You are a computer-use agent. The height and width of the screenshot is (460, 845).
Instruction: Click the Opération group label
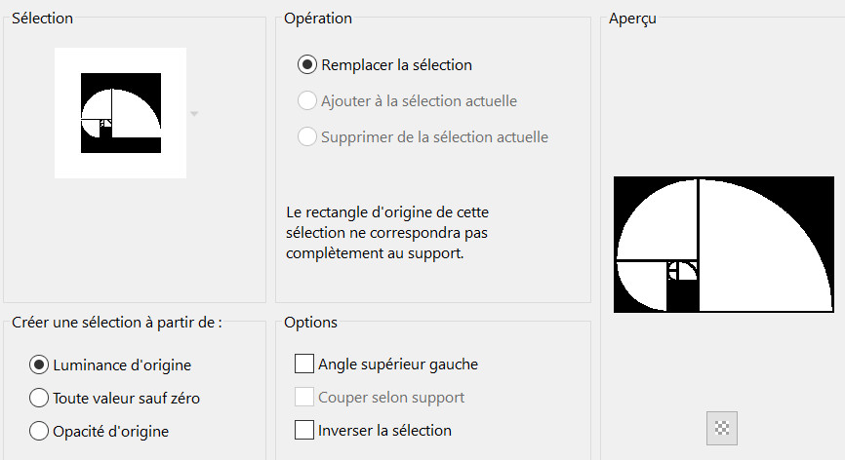click(x=318, y=19)
